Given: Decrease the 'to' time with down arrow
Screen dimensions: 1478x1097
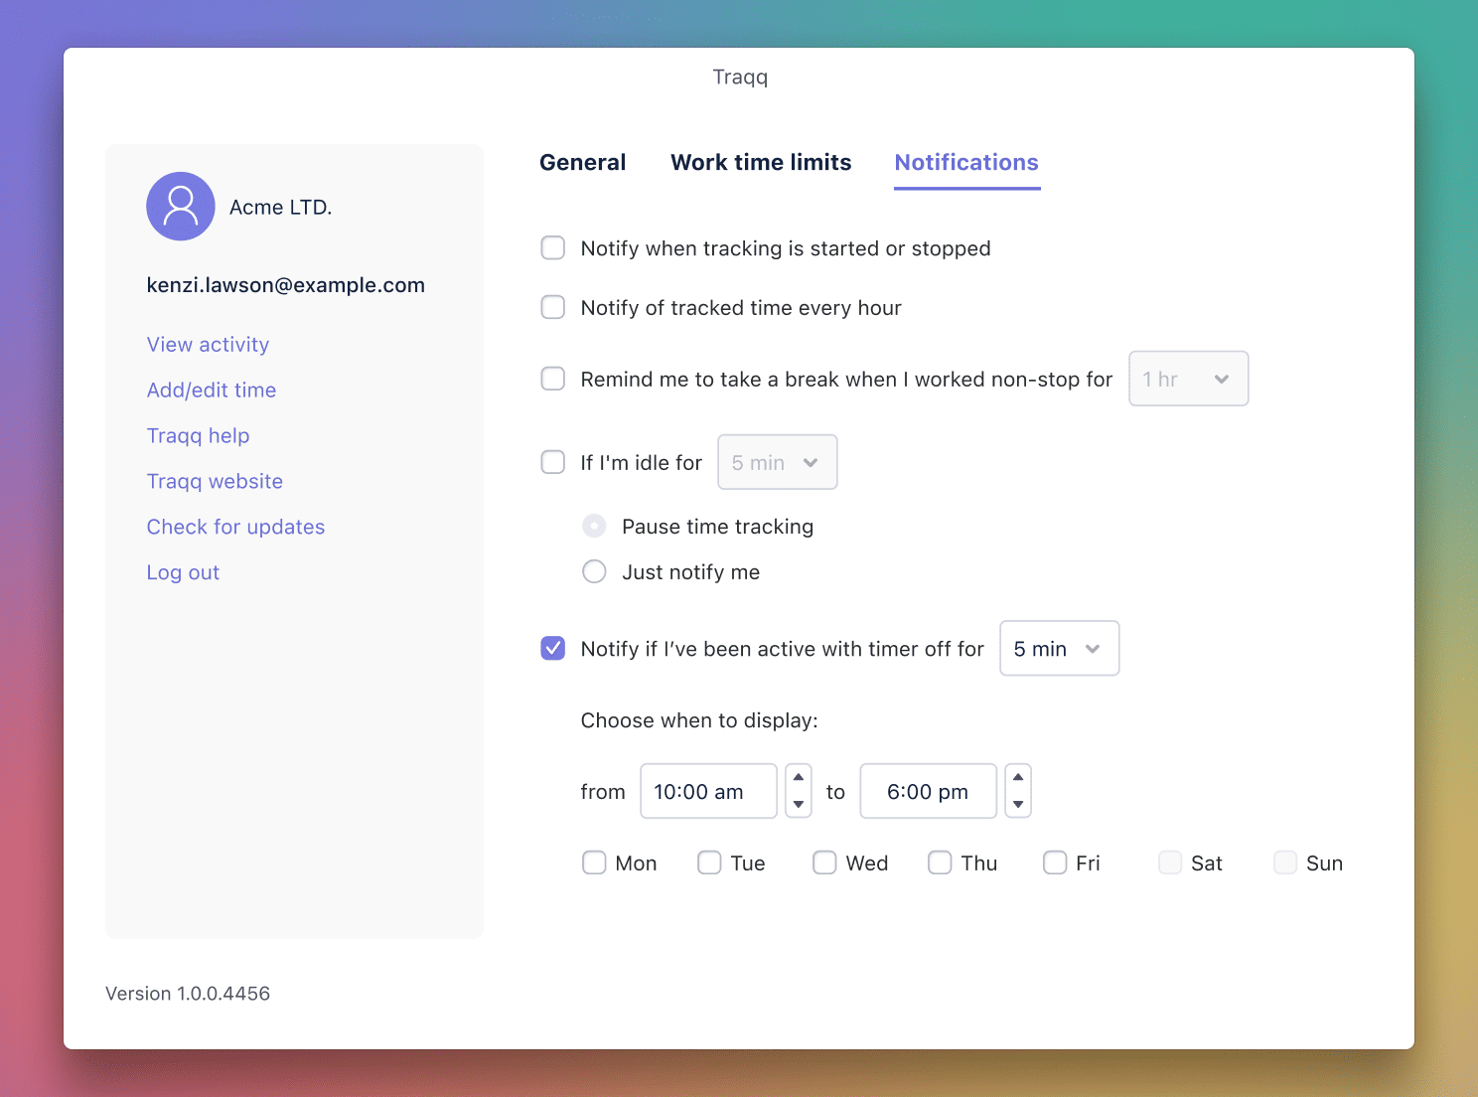Looking at the screenshot, I should [1018, 805].
